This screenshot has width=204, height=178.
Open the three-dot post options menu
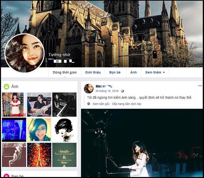[x=200, y=86]
